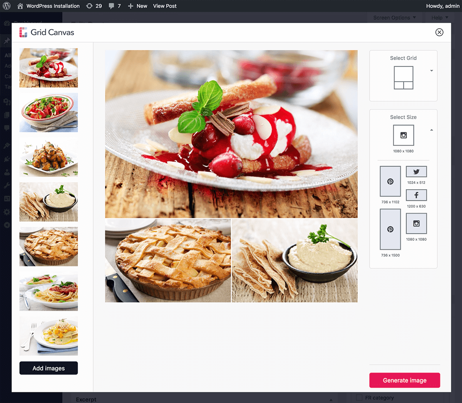Viewport: 462px width, 403px height.
Task: Open the Howdy, admin account menu
Action: (443, 6)
